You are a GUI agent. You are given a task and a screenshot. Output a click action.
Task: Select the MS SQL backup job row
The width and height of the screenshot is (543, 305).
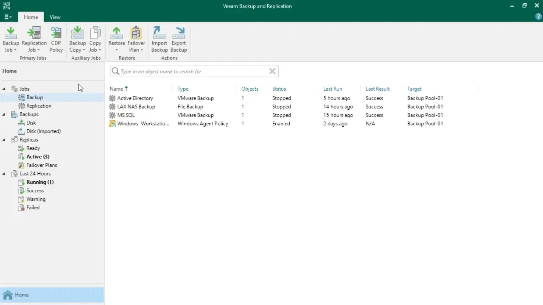[126, 115]
